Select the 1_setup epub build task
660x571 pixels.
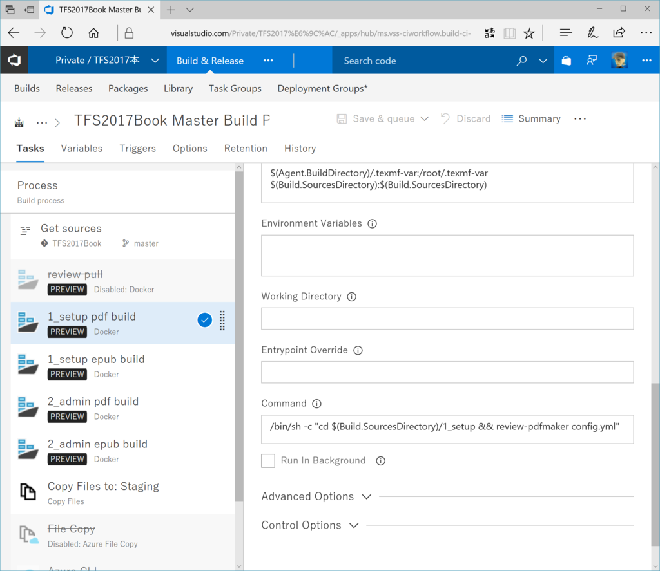click(122, 366)
